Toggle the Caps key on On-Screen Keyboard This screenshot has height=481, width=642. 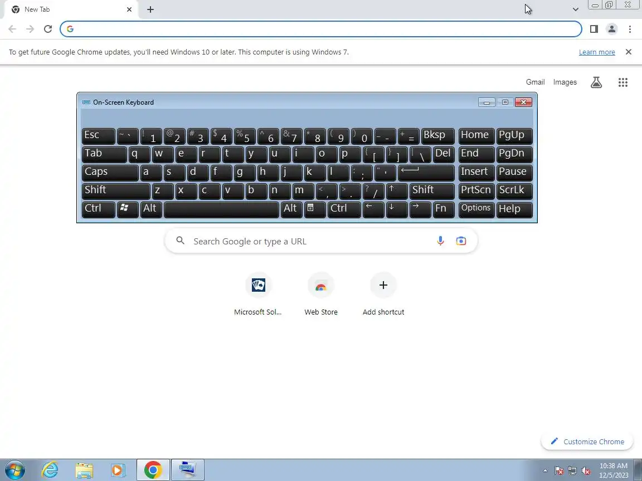[x=110, y=173]
